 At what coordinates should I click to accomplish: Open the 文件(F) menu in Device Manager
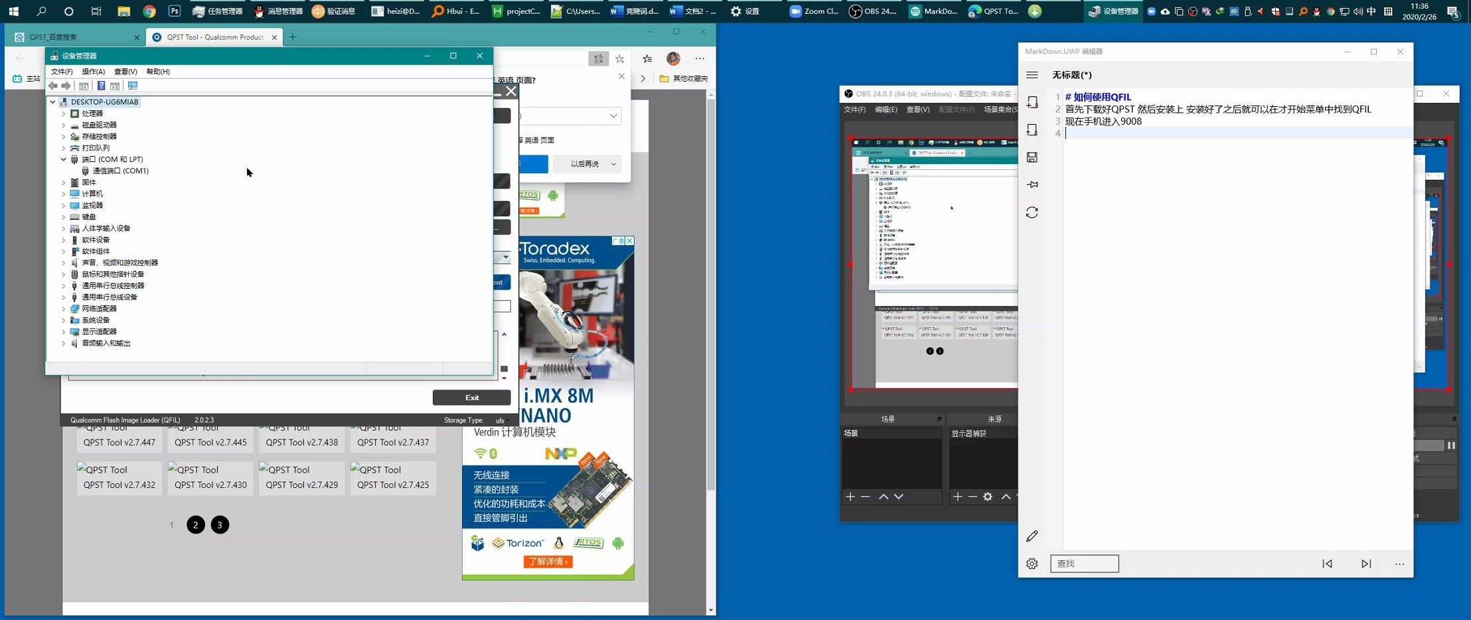[62, 71]
